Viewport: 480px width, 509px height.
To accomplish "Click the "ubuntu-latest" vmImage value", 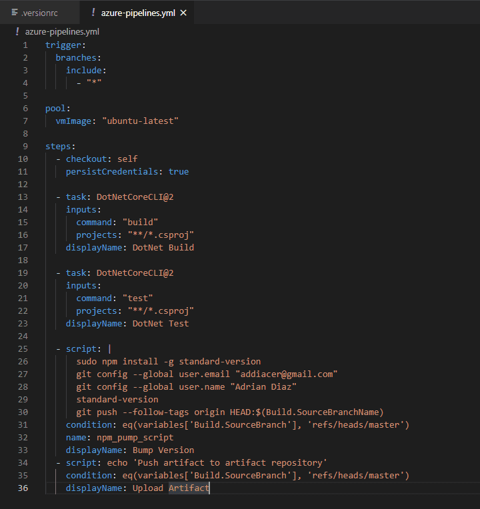I will click(x=140, y=121).
